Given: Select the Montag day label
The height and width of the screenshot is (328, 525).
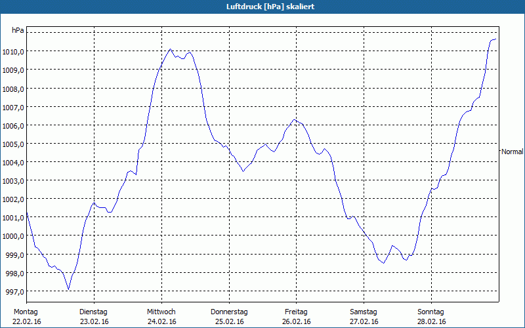Looking at the screenshot, I should (x=26, y=312).
